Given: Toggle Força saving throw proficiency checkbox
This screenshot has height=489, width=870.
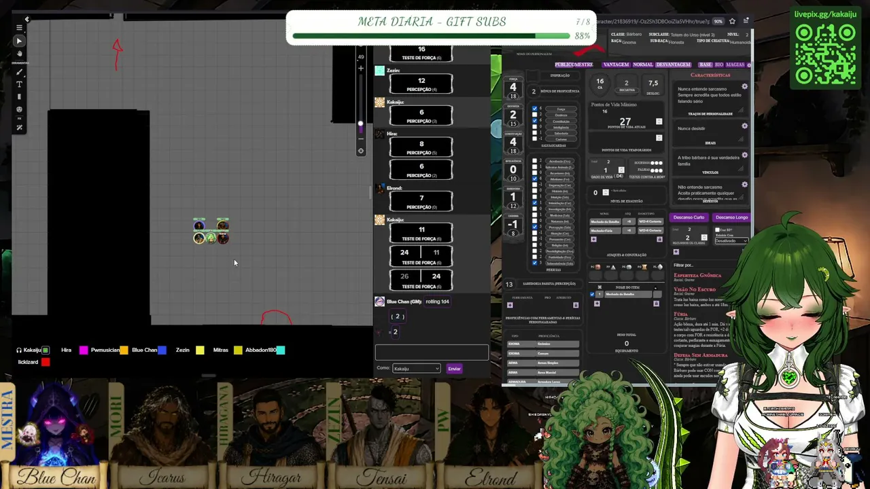Looking at the screenshot, I should point(535,109).
